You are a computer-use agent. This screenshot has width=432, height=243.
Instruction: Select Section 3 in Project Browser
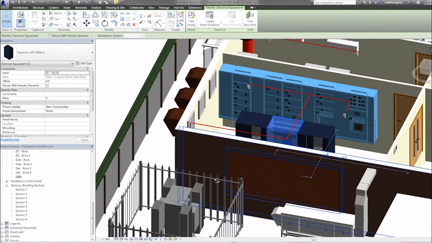[x=22, y=198]
